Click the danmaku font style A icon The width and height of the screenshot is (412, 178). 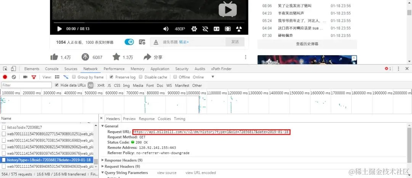156,42
